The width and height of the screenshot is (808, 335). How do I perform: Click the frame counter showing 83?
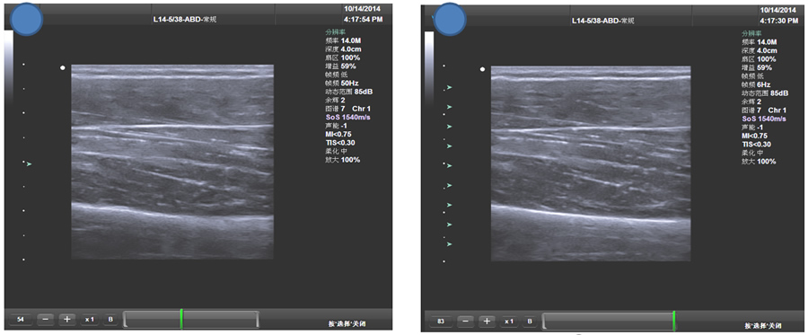[x=440, y=322]
